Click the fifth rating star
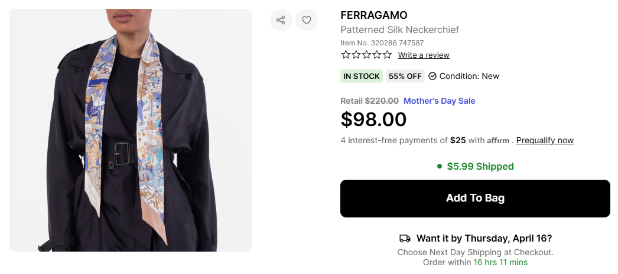This screenshot has height=274, width=618. [x=387, y=55]
